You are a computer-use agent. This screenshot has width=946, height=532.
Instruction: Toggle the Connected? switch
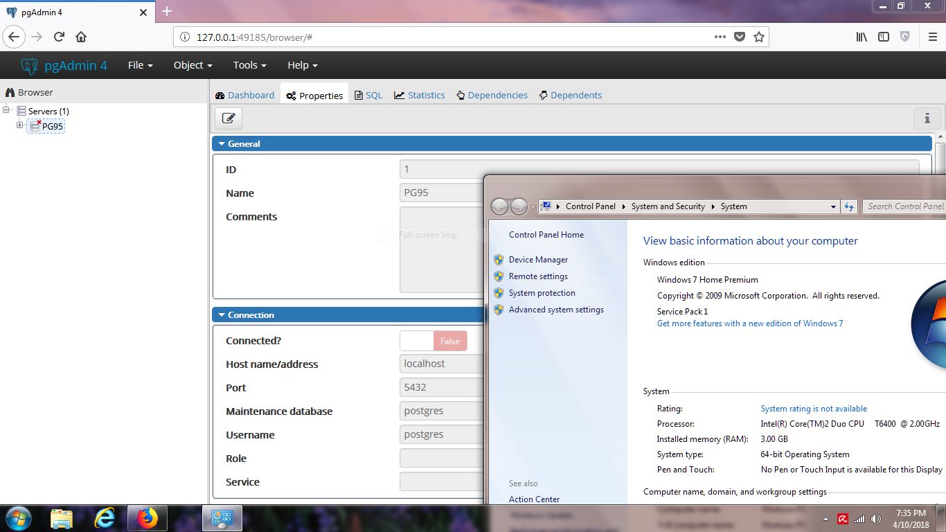(434, 341)
